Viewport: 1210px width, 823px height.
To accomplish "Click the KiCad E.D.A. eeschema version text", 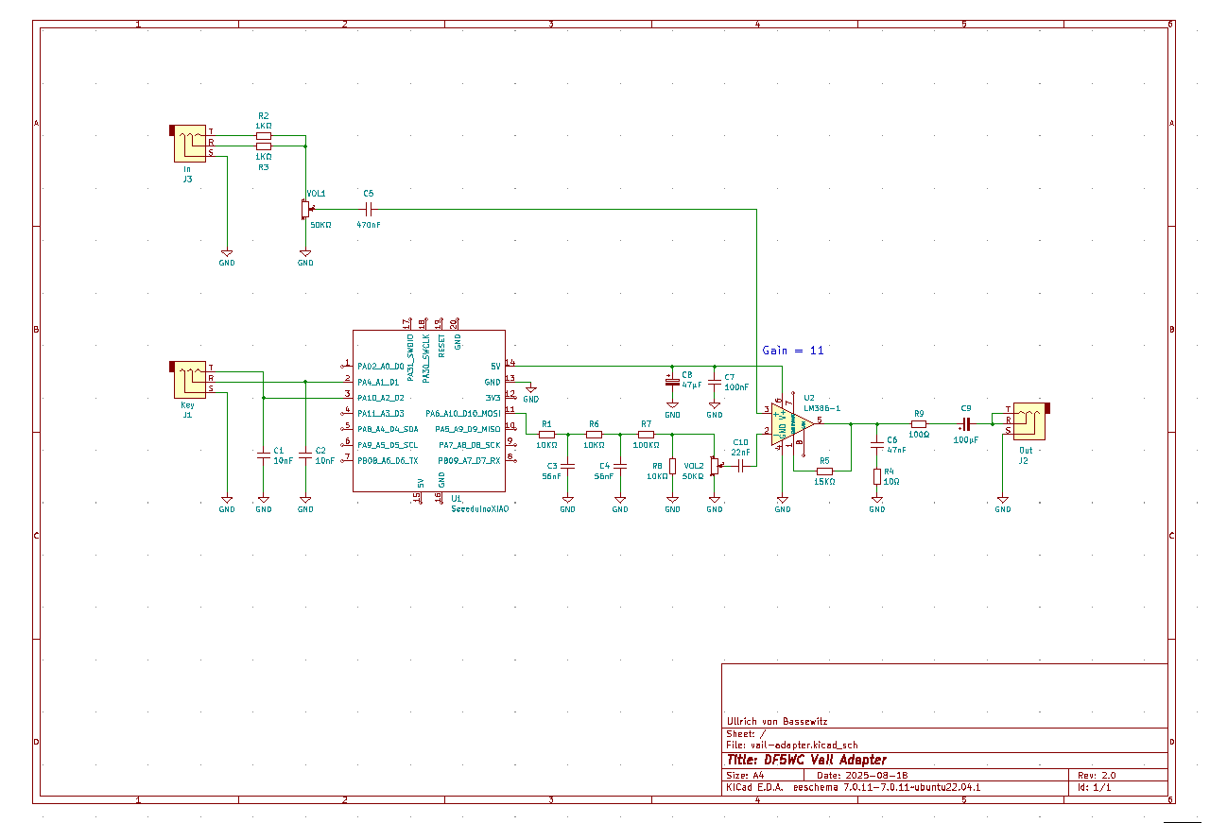I will pyautogui.click(x=853, y=786).
